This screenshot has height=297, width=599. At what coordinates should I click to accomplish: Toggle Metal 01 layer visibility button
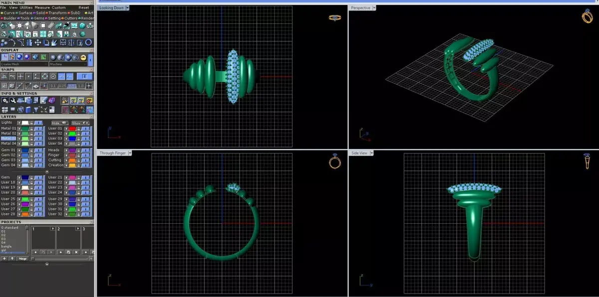point(38,128)
